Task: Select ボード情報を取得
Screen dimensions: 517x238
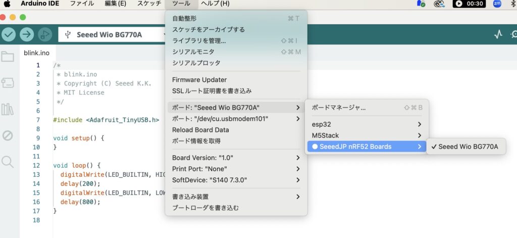Action: [x=236, y=141]
